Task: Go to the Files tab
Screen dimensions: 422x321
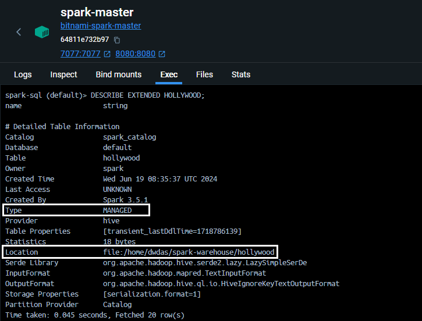Action: (204, 74)
